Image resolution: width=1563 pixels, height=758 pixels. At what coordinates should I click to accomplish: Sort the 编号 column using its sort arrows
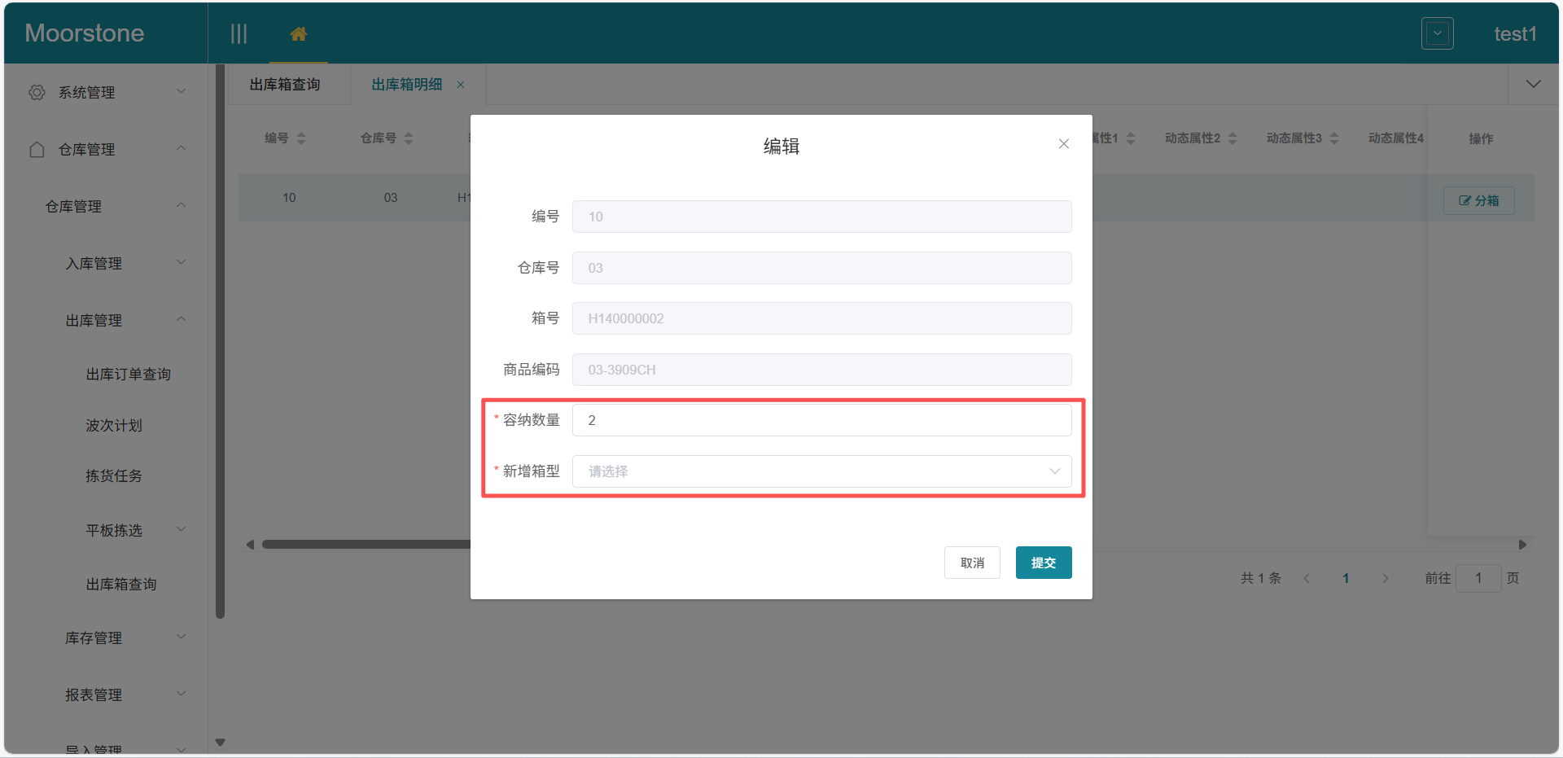pyautogui.click(x=300, y=138)
